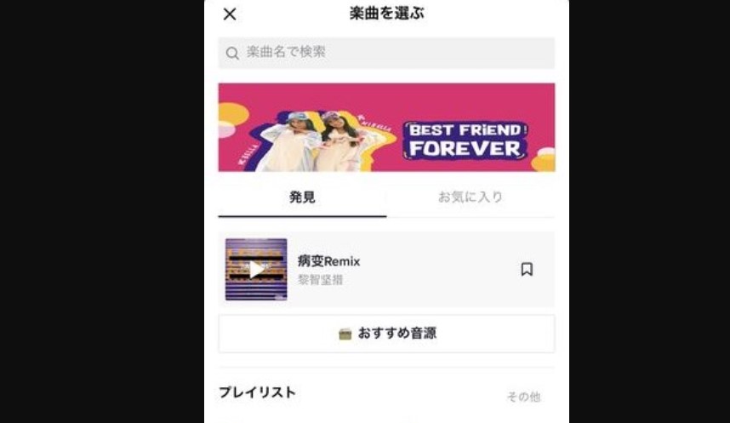730x423 pixels.
Task: Close the song picker with the X icon
Action: (230, 14)
